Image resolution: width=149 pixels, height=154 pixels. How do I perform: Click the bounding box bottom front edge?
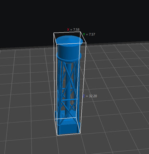coord(69,135)
